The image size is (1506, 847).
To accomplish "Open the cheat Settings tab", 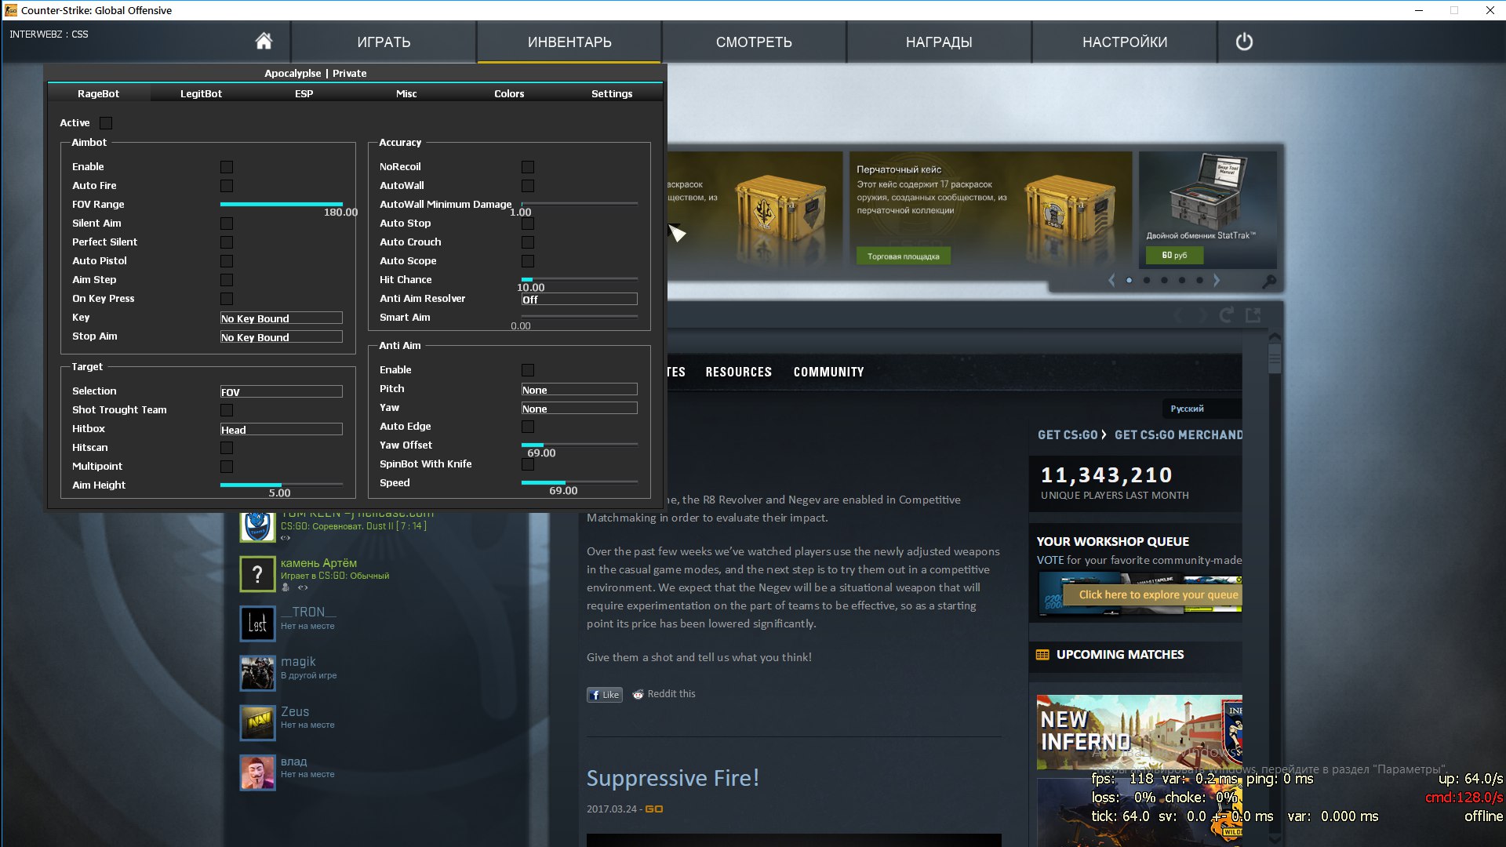I will tap(612, 93).
